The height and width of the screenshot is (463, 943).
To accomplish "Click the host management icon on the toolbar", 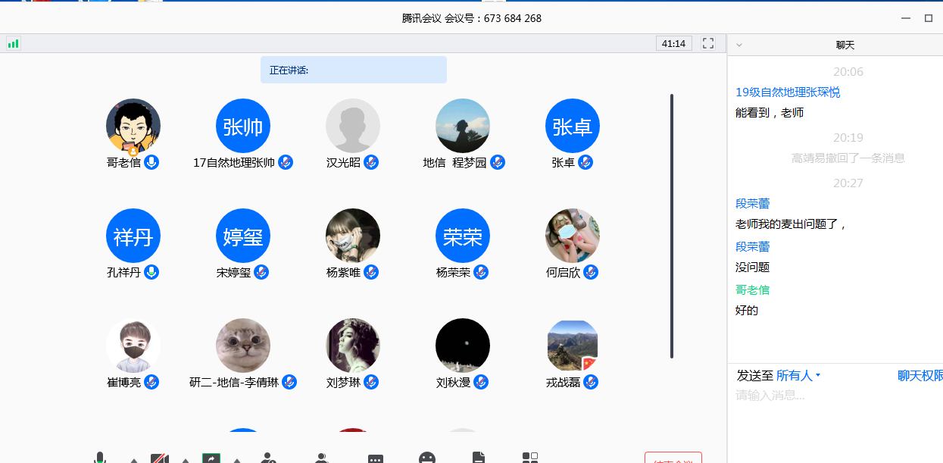I will (268, 458).
